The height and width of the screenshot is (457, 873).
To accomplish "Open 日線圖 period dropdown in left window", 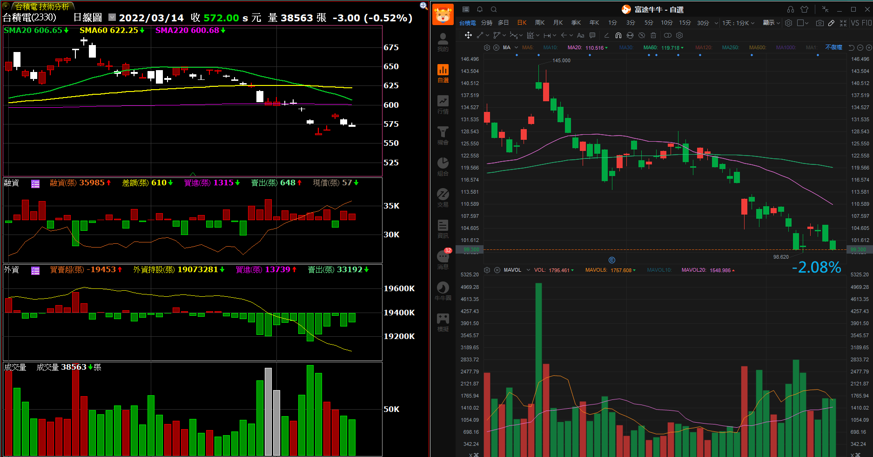I will tap(112, 17).
